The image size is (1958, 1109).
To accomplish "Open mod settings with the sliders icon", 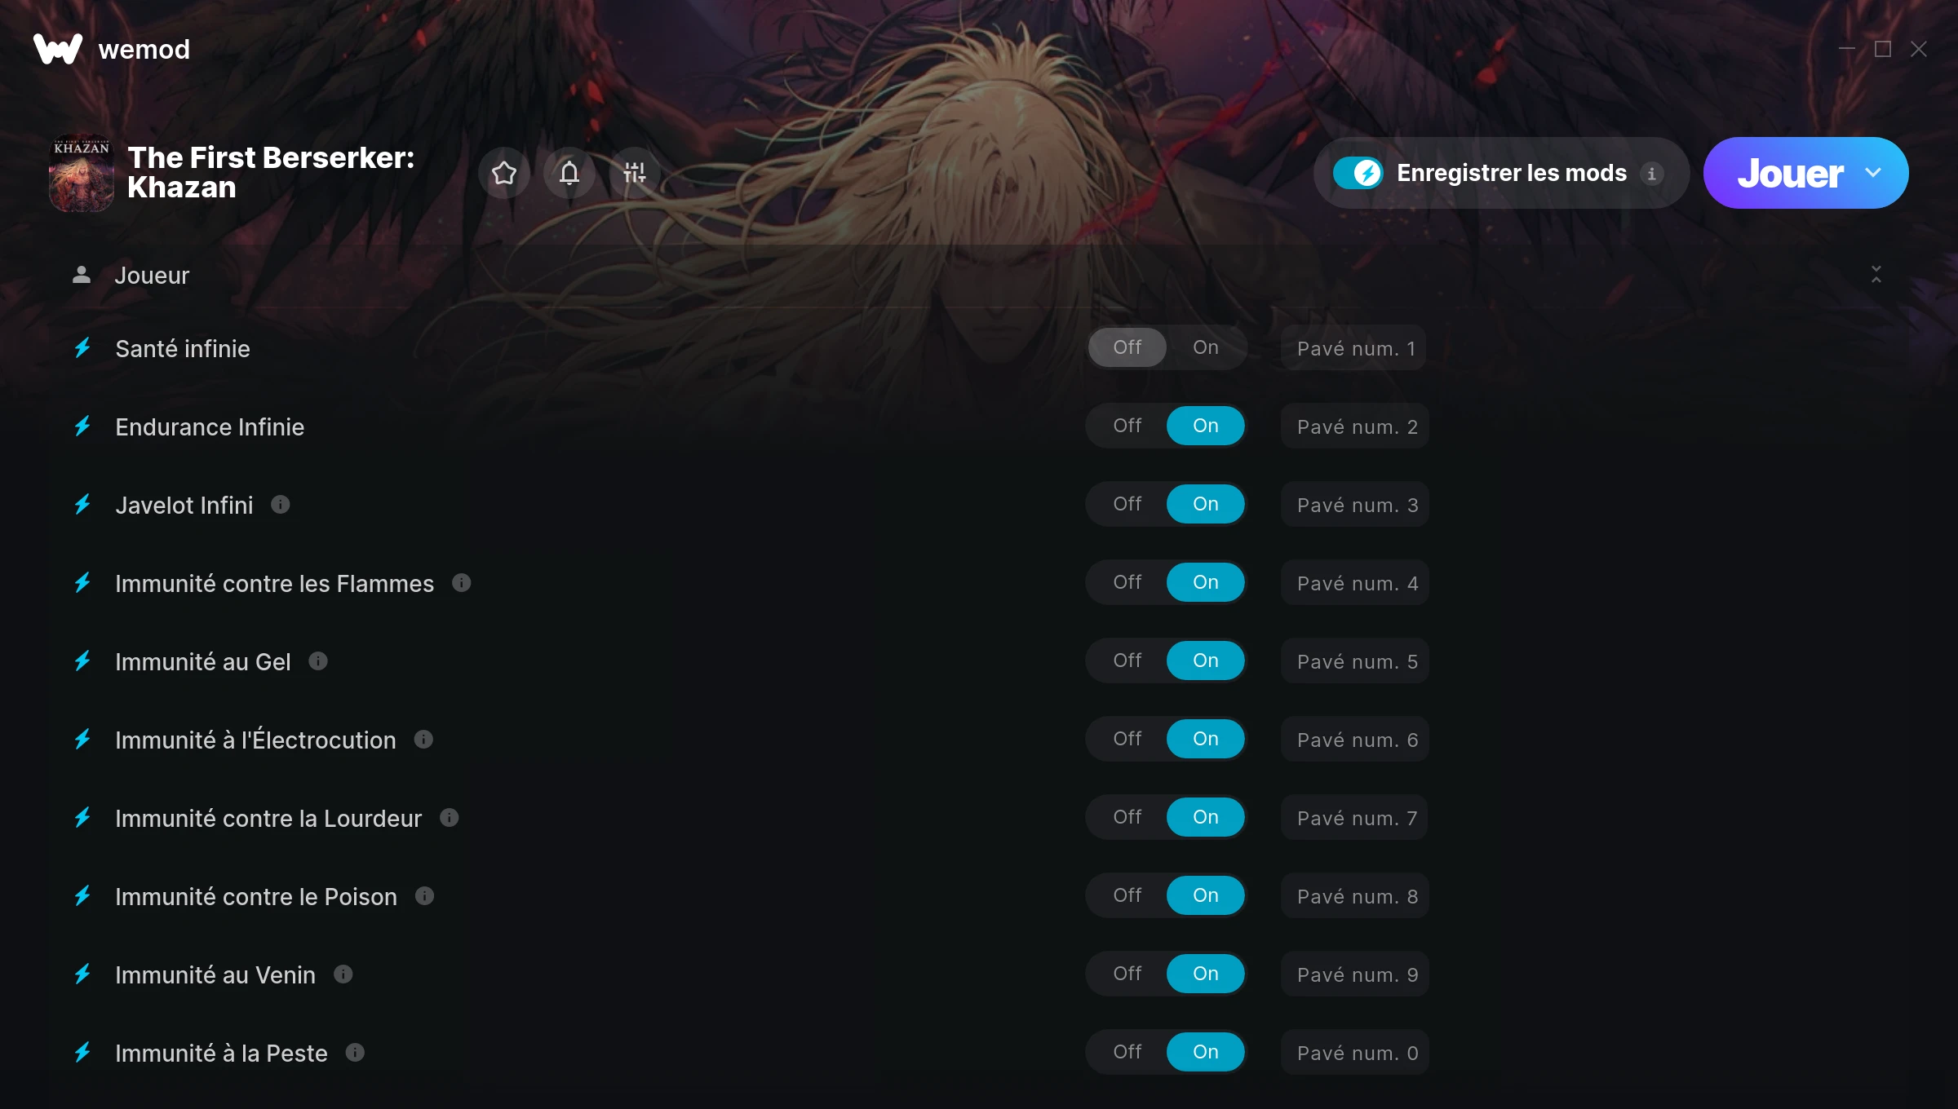I will tap(635, 173).
